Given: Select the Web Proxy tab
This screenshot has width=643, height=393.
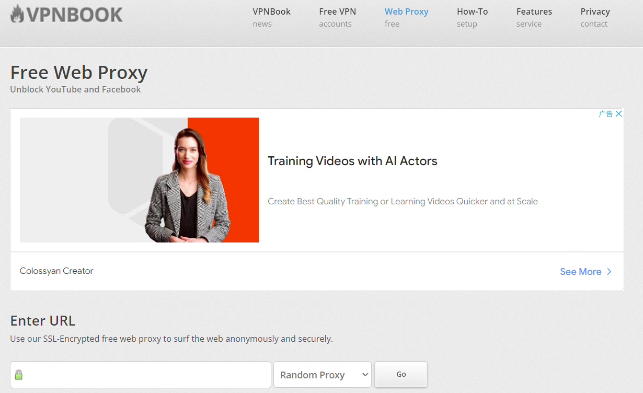Looking at the screenshot, I should [406, 17].
